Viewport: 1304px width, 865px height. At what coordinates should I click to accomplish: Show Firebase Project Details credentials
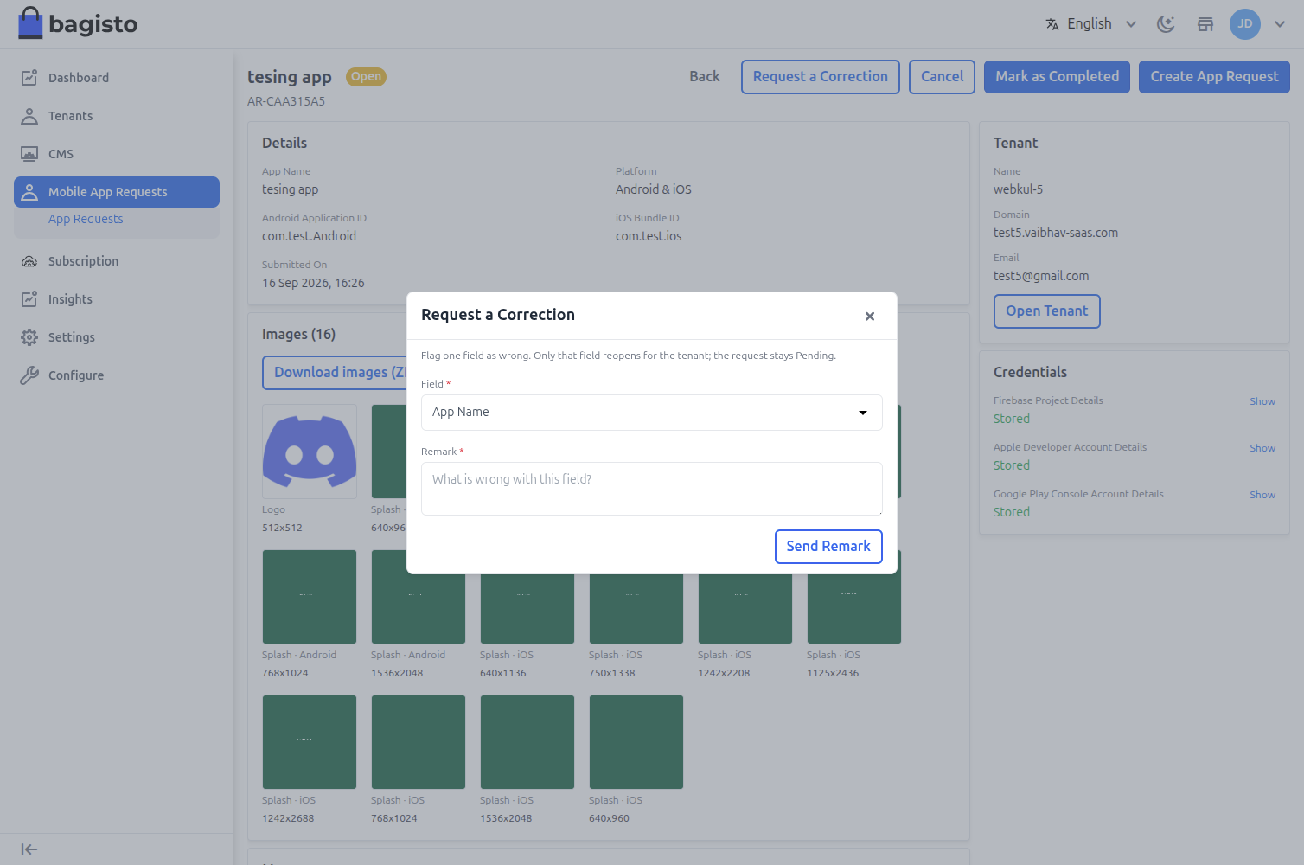point(1262,401)
